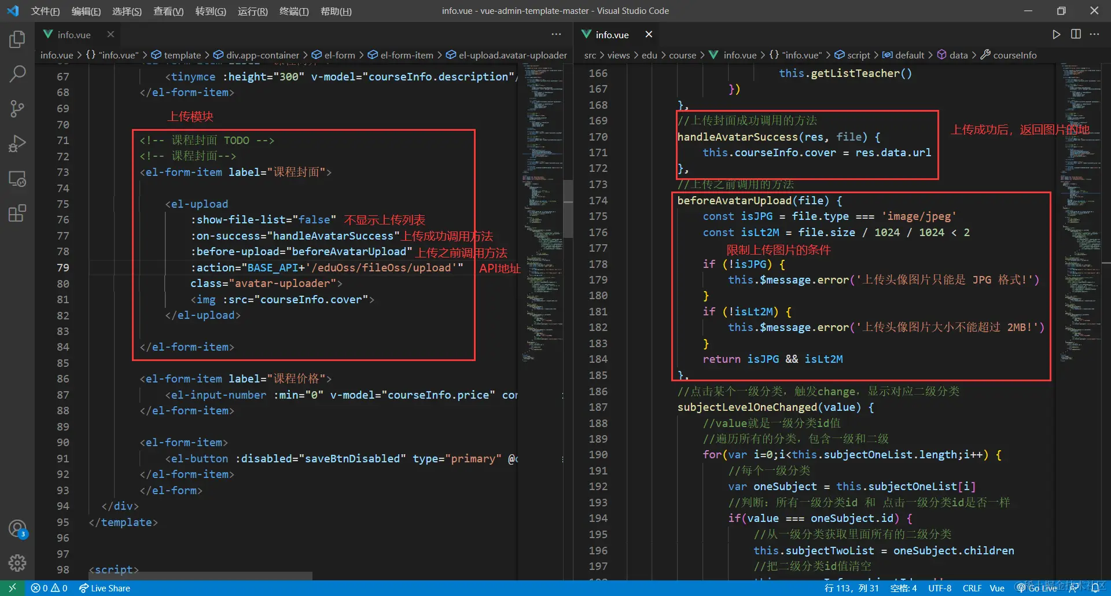Change indentation via 空格: 4
This screenshot has height=596, width=1111.
click(x=903, y=588)
